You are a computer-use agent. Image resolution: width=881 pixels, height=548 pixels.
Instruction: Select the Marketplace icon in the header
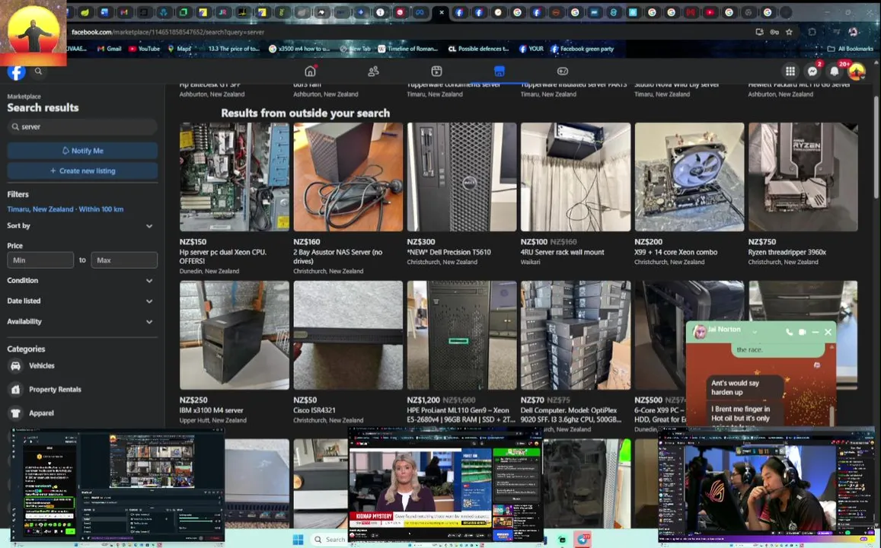pyautogui.click(x=500, y=72)
